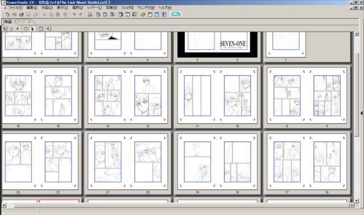Close the page tab with X
Image resolution: width=364 pixels, height=215 pixels.
pos(29,22)
